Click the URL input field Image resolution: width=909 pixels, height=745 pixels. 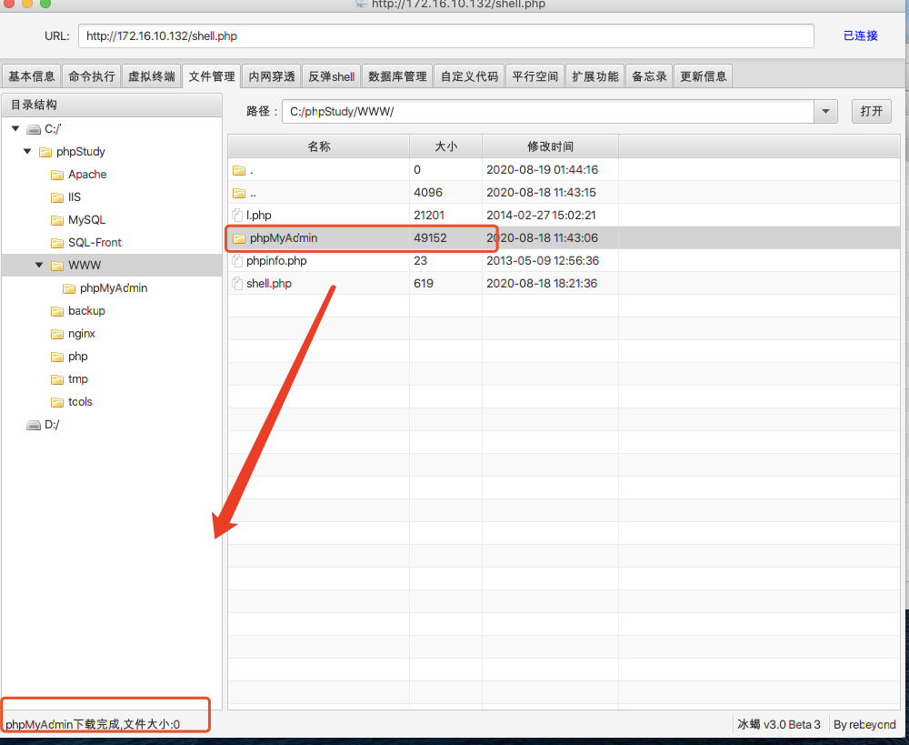[445, 36]
